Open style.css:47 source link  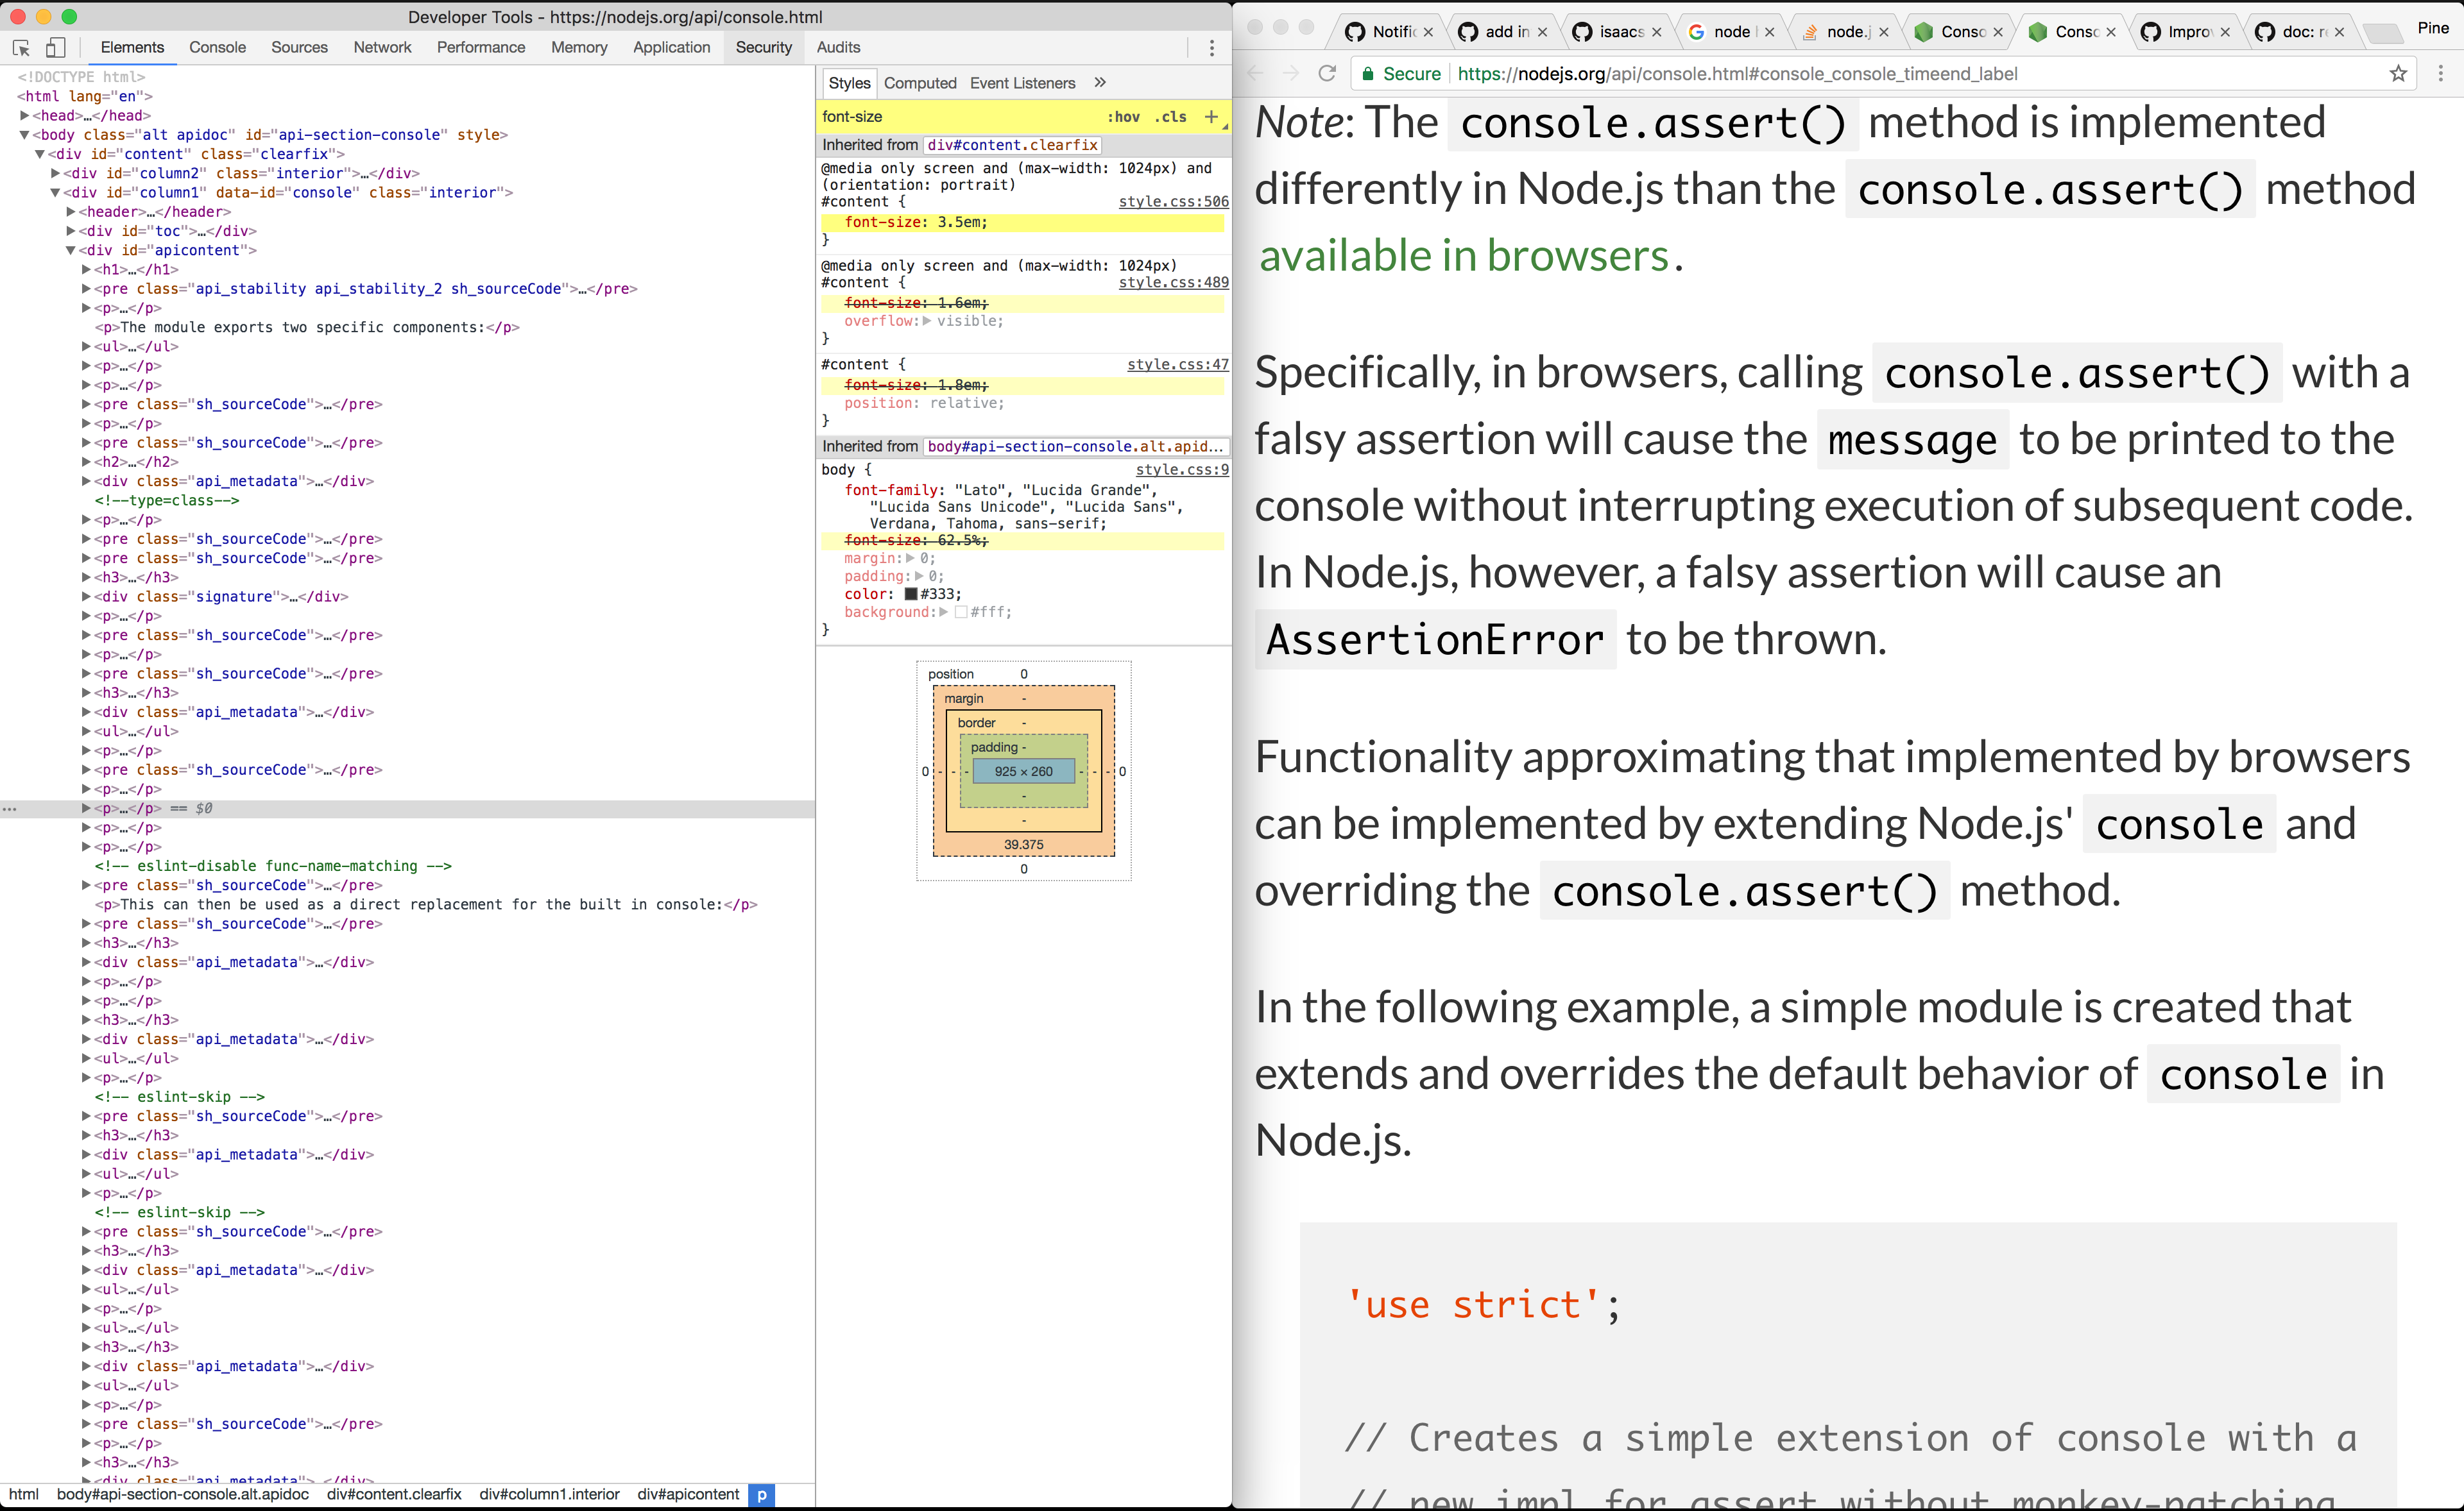point(1178,365)
